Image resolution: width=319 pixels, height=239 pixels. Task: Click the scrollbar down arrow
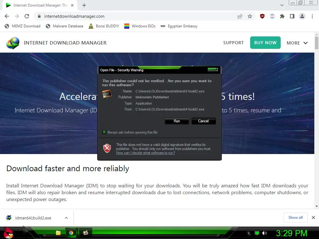click(x=317, y=207)
